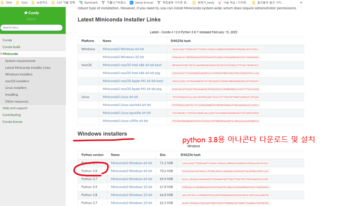Viewport: 341px width, 206px height.
Task: Download Miniconda3 macOS Intel x86 64-bit bash
Action: pos(132,65)
